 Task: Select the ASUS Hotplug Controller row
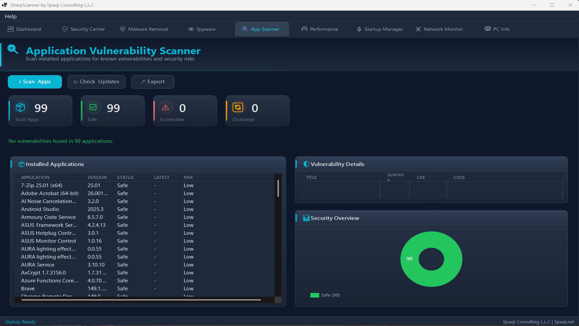(x=145, y=233)
